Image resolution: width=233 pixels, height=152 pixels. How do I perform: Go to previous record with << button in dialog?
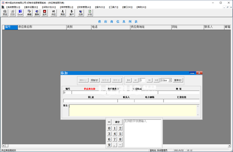tap(136, 80)
